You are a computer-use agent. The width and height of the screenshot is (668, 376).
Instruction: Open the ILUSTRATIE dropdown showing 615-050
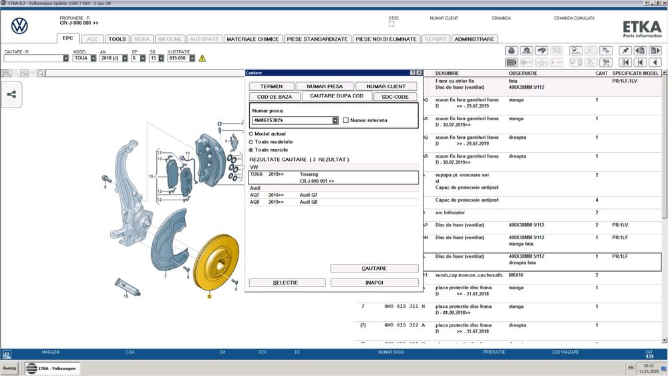click(192, 58)
